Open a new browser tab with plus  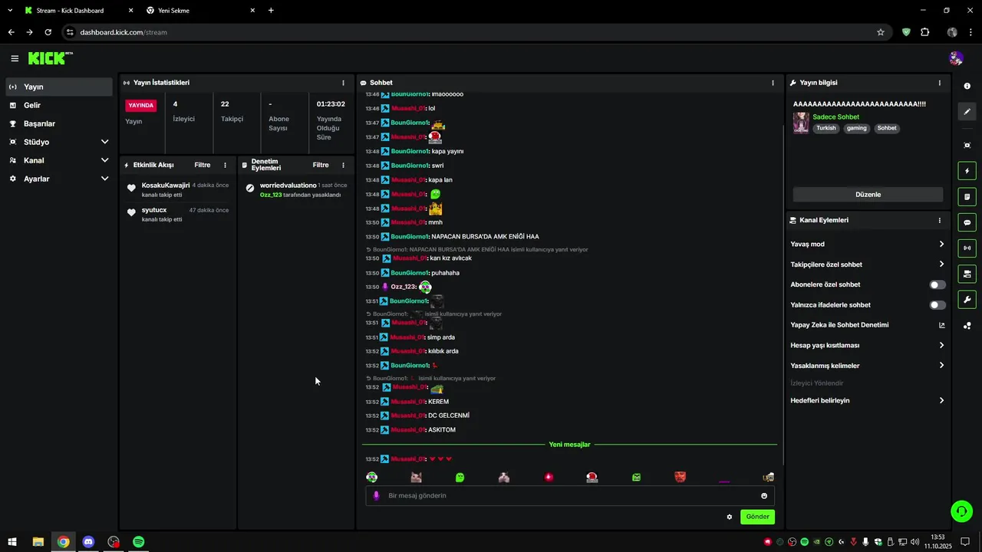pos(271,11)
